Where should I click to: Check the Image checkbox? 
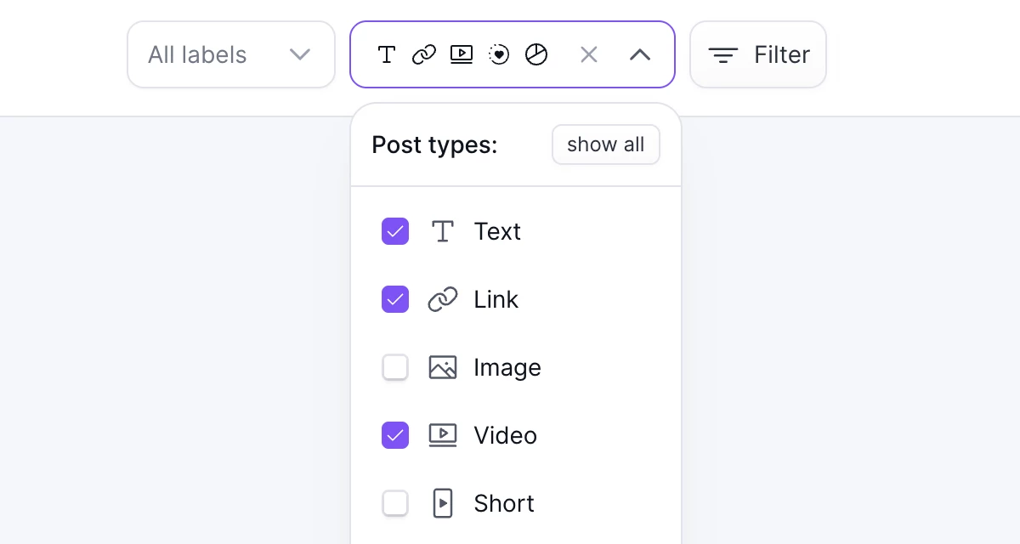[x=395, y=367]
